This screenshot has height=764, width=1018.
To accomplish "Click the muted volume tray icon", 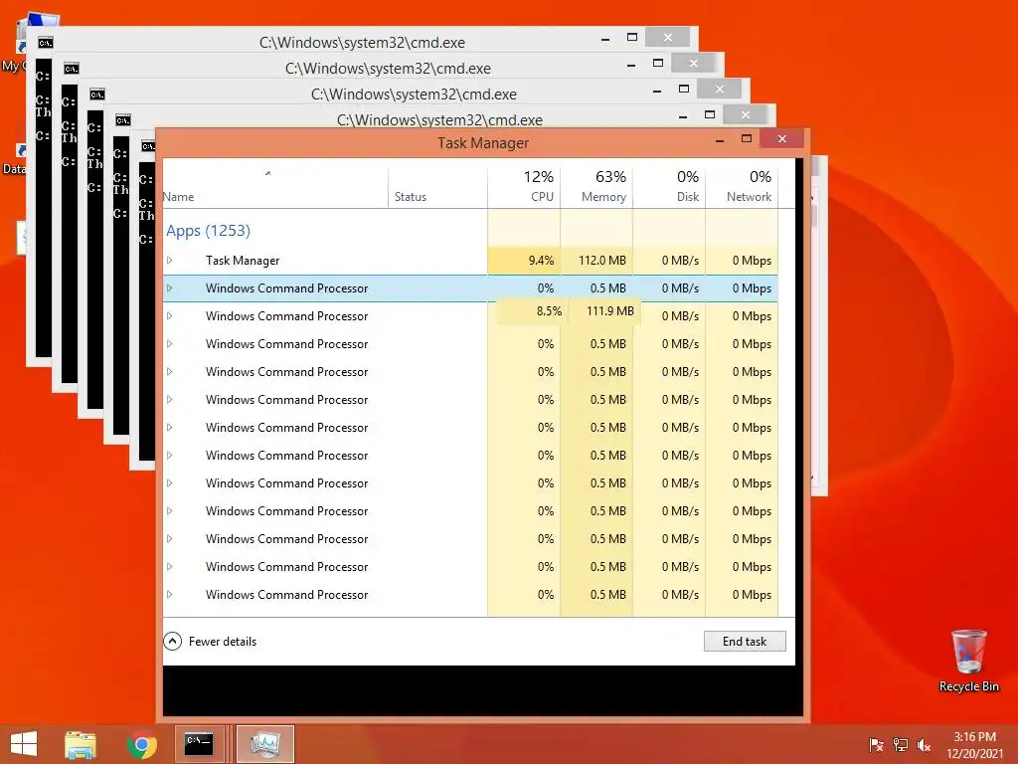I will click(x=924, y=745).
